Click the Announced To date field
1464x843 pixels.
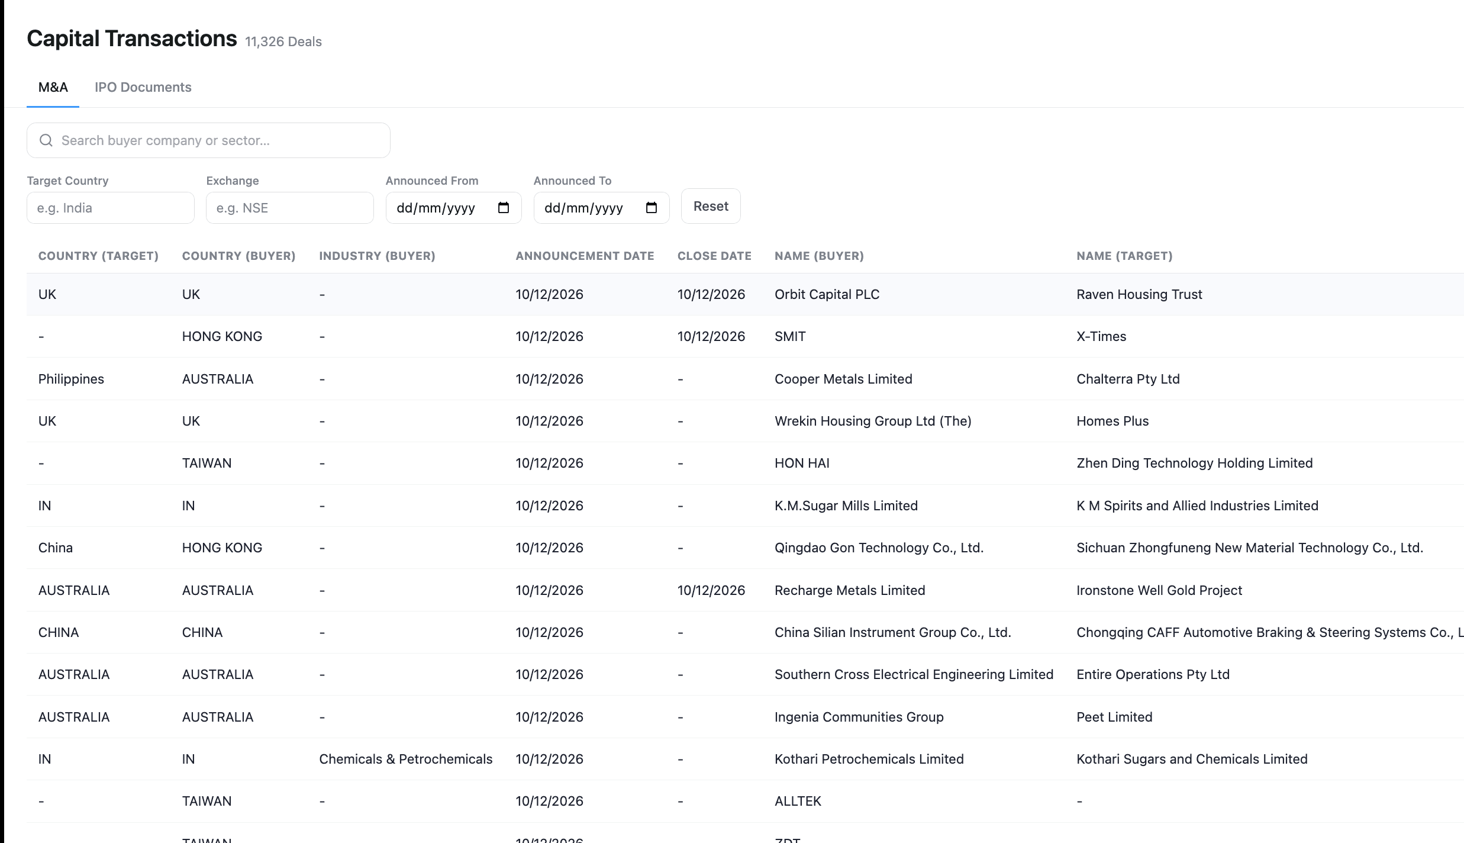click(x=601, y=208)
